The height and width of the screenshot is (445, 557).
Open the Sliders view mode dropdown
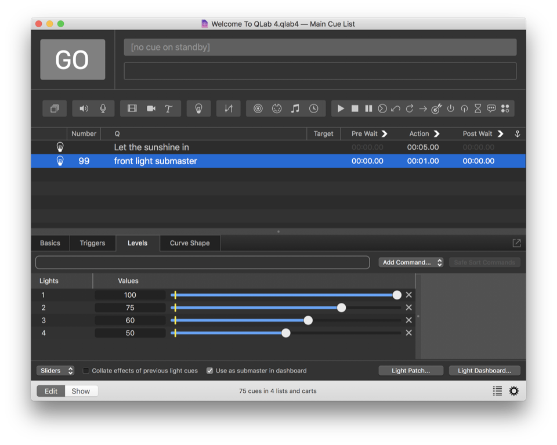click(x=55, y=371)
